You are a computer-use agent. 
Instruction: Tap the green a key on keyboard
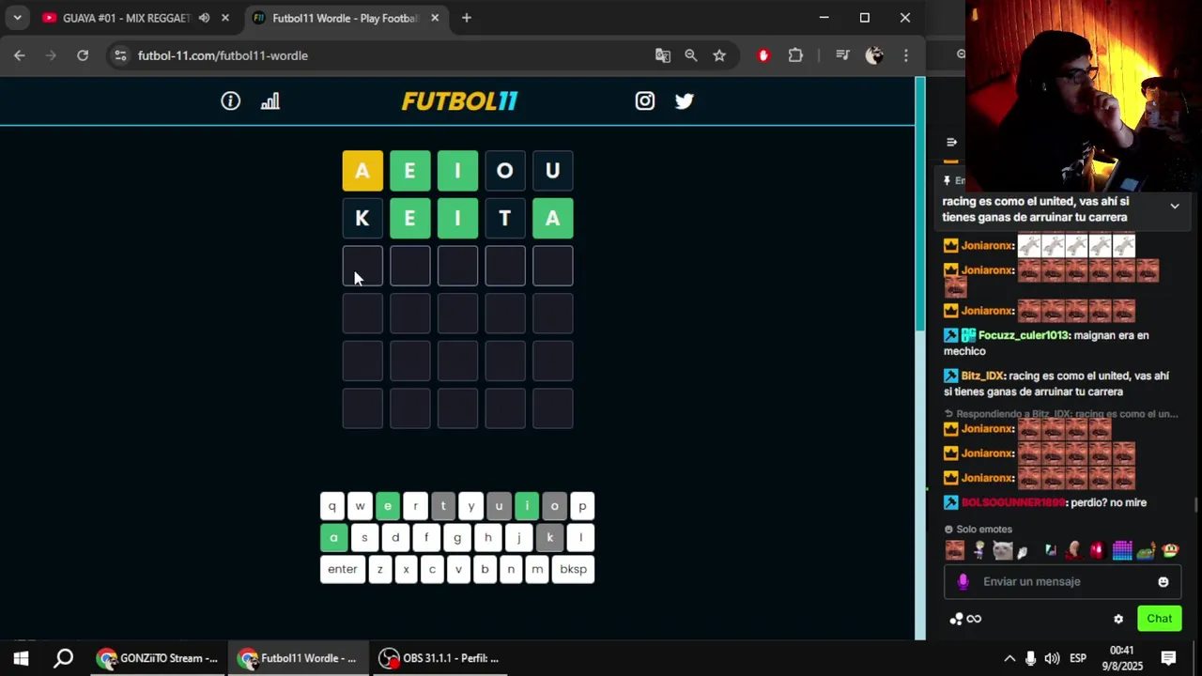(333, 538)
